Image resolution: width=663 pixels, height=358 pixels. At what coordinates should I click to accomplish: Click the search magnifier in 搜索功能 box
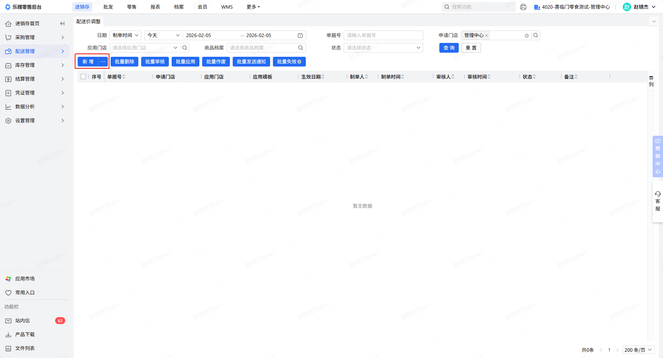click(x=447, y=7)
